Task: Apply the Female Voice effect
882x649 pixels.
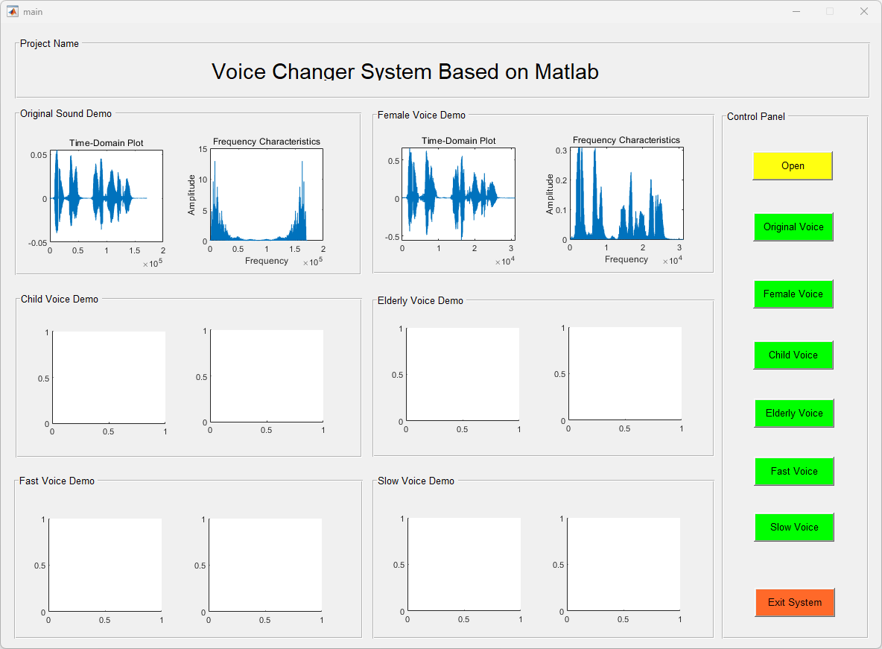Action: pyautogui.click(x=793, y=294)
